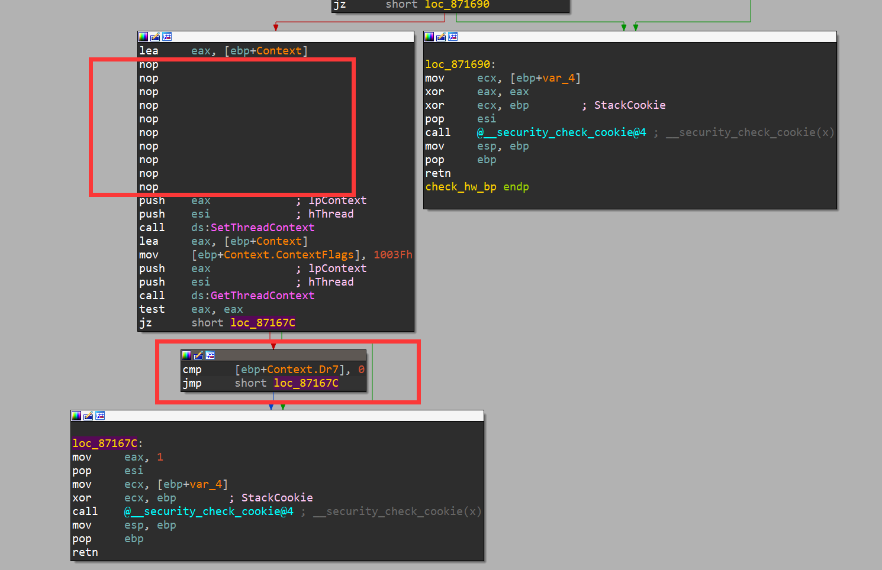This screenshot has width=882, height=570.
Task: Click group icon on the cmp Dr7 node
Action: click(210, 355)
